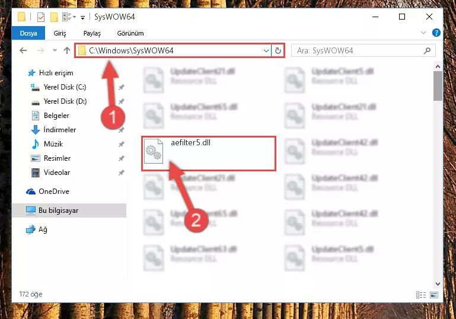
Task: Open the address bar history dropdown
Action: point(266,50)
